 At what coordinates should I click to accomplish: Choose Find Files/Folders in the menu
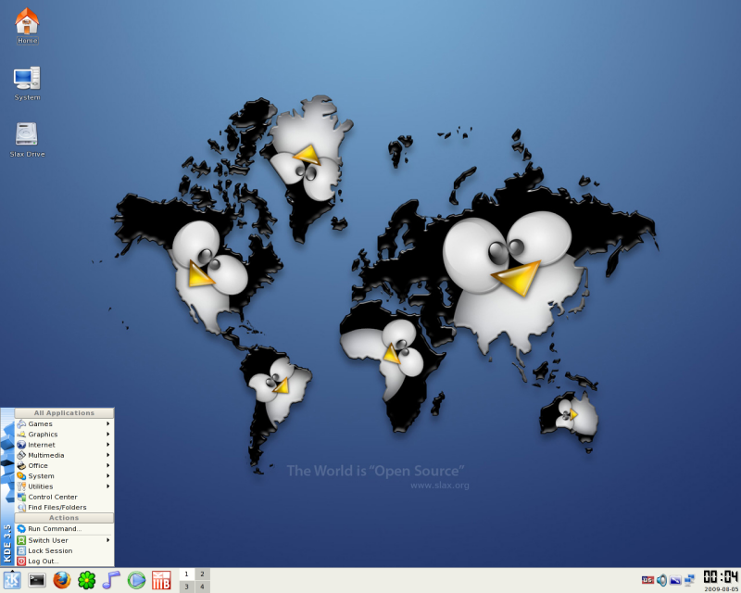coord(64,507)
